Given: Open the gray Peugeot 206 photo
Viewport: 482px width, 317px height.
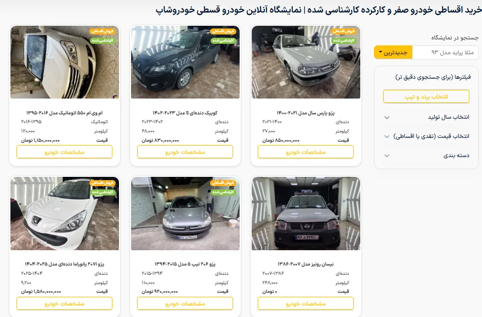Looking at the screenshot, I should point(185,214).
